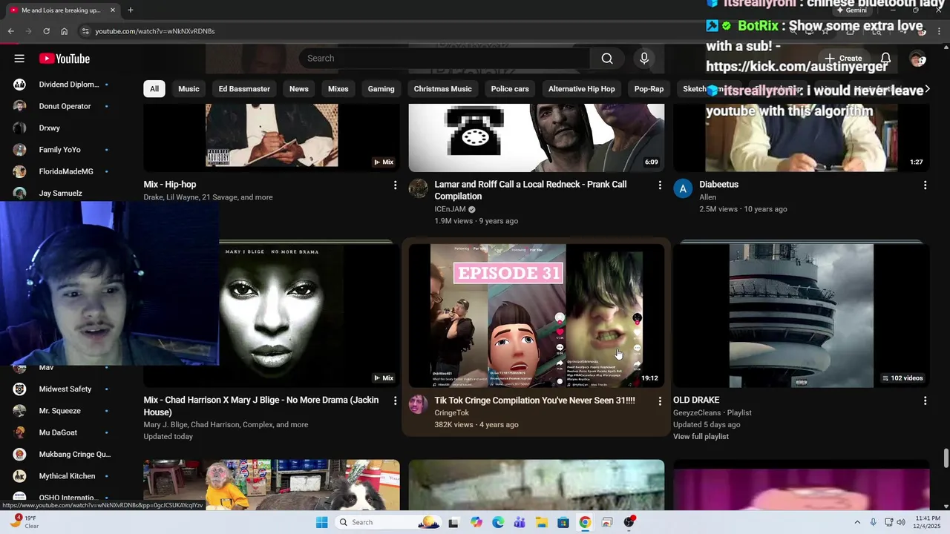Open more options for OLD DRAKE playlist

(925, 400)
